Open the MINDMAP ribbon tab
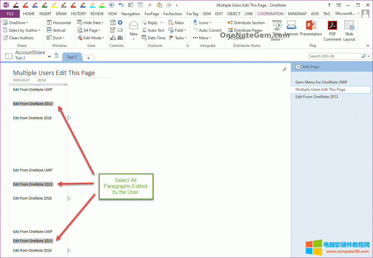Screen dimensions: 373x258 point(297,14)
